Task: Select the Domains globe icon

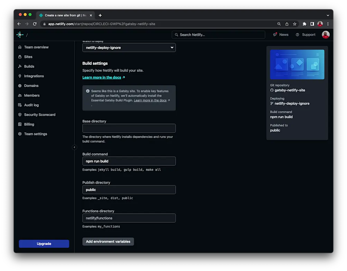Action: pos(21,86)
